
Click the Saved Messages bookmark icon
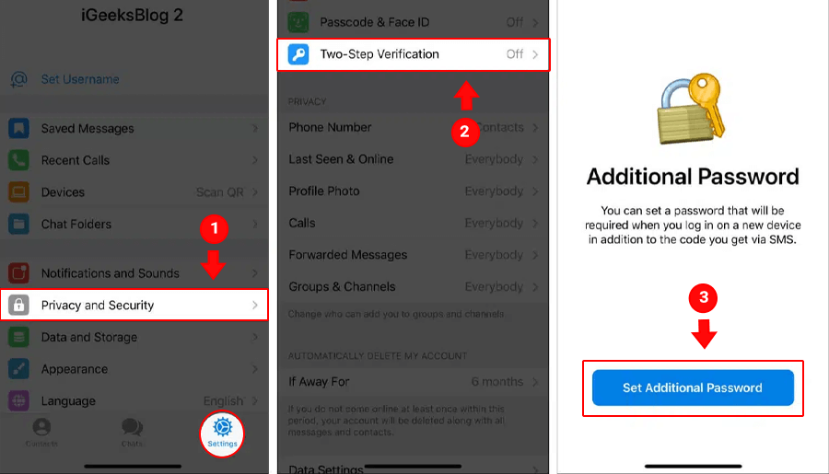18,129
